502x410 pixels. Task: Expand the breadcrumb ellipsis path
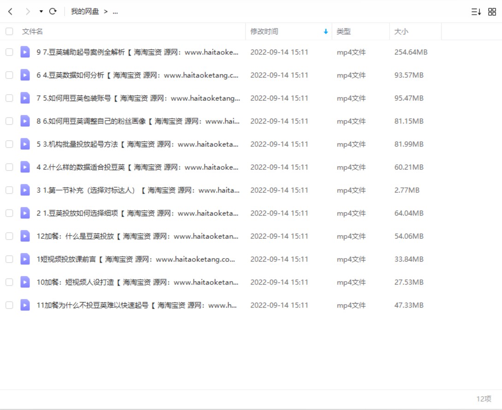pyautogui.click(x=115, y=12)
